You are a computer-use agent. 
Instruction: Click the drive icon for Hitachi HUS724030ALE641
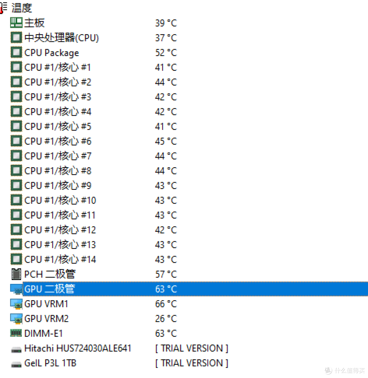click(16, 349)
